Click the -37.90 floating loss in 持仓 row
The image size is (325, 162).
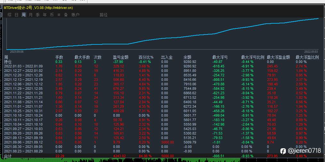click(x=118, y=62)
